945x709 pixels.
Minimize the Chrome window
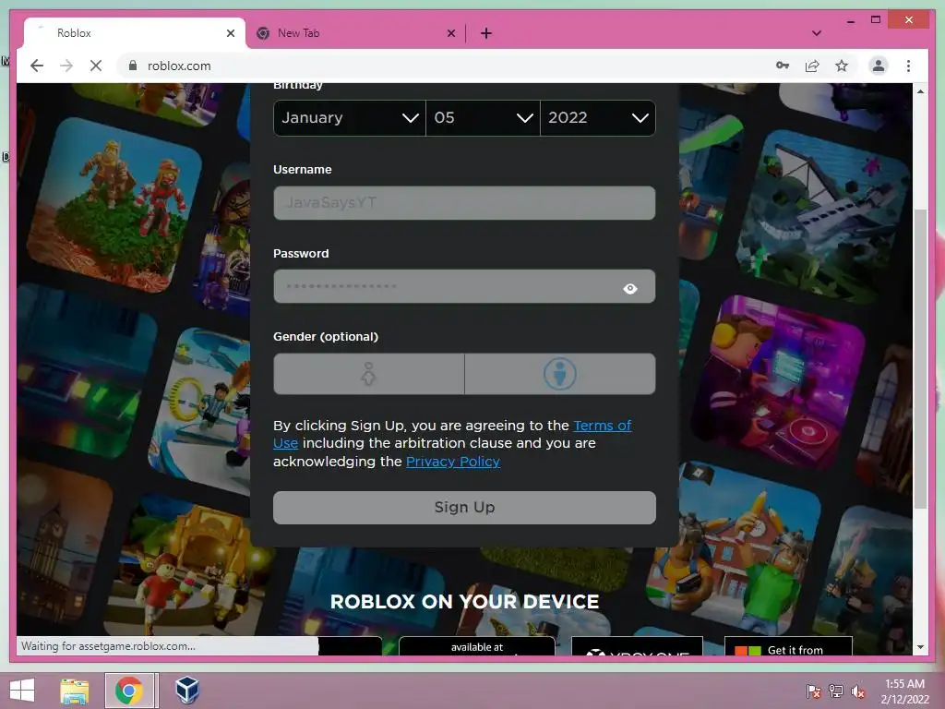pos(850,20)
